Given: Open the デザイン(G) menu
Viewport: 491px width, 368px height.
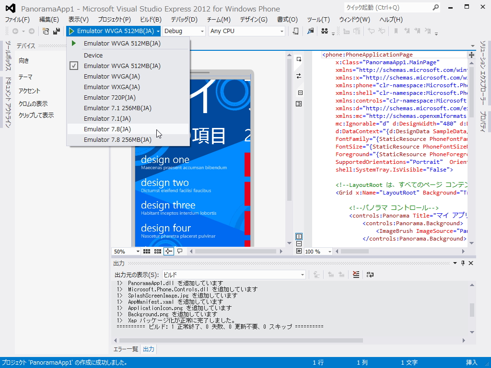Looking at the screenshot, I should click(x=254, y=19).
